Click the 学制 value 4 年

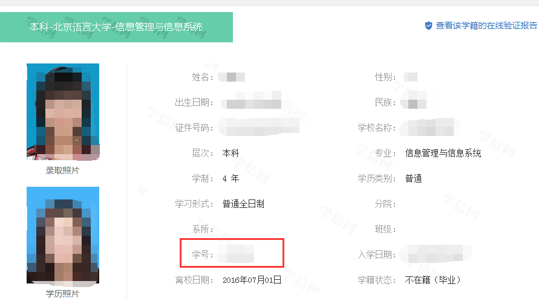click(x=230, y=178)
